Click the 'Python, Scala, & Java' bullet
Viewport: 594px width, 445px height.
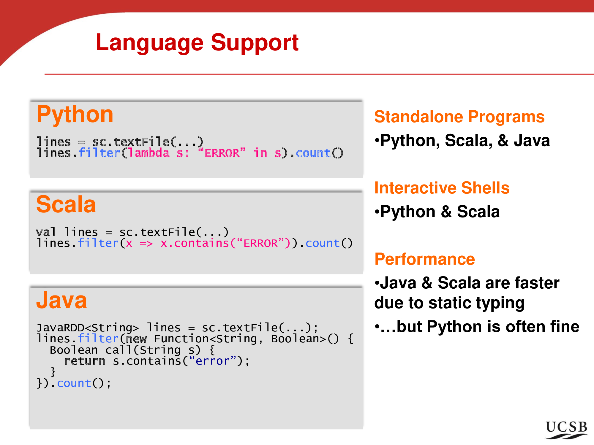click(x=465, y=141)
